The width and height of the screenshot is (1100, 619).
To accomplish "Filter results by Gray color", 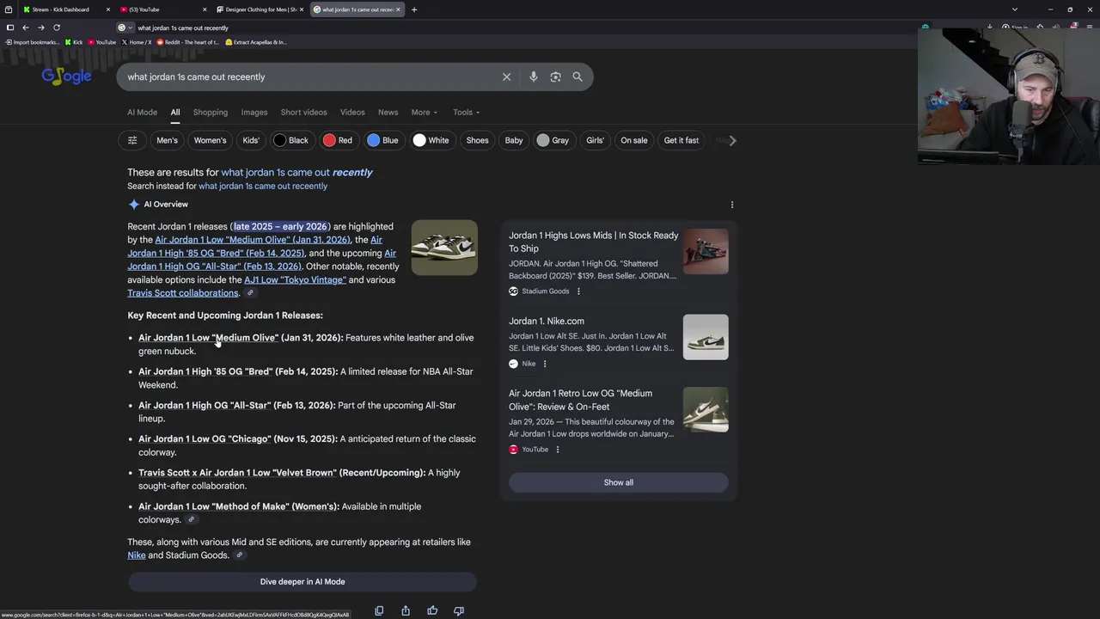I will [553, 140].
